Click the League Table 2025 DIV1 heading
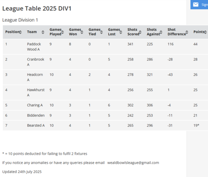Screen dimensions: 208x177 click(x=37, y=8)
